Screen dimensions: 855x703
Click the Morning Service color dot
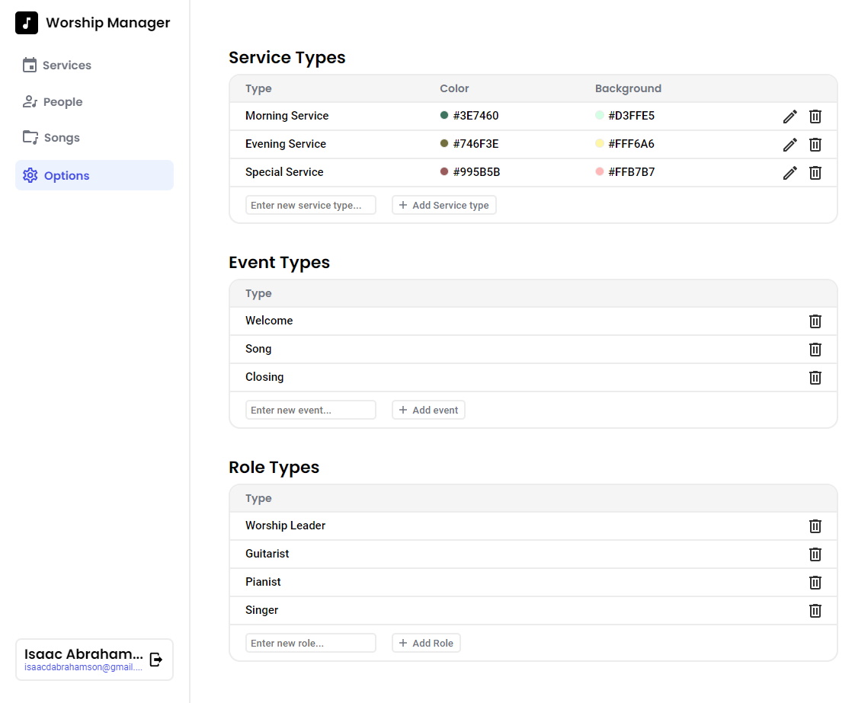(445, 115)
